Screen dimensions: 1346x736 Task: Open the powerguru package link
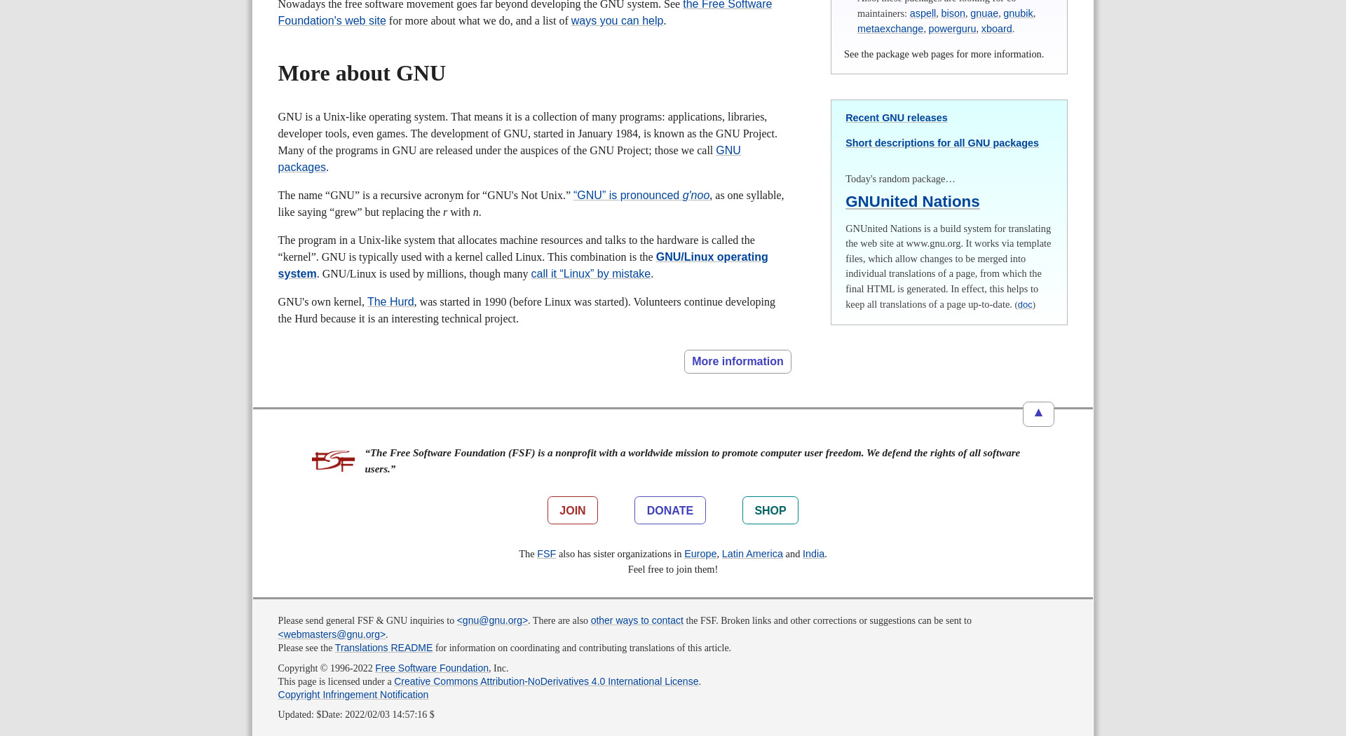pos(952,29)
